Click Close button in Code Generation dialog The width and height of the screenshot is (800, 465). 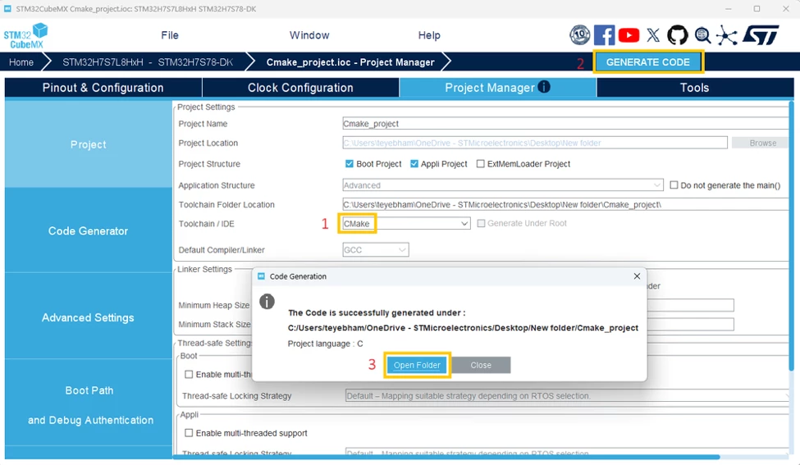click(481, 365)
